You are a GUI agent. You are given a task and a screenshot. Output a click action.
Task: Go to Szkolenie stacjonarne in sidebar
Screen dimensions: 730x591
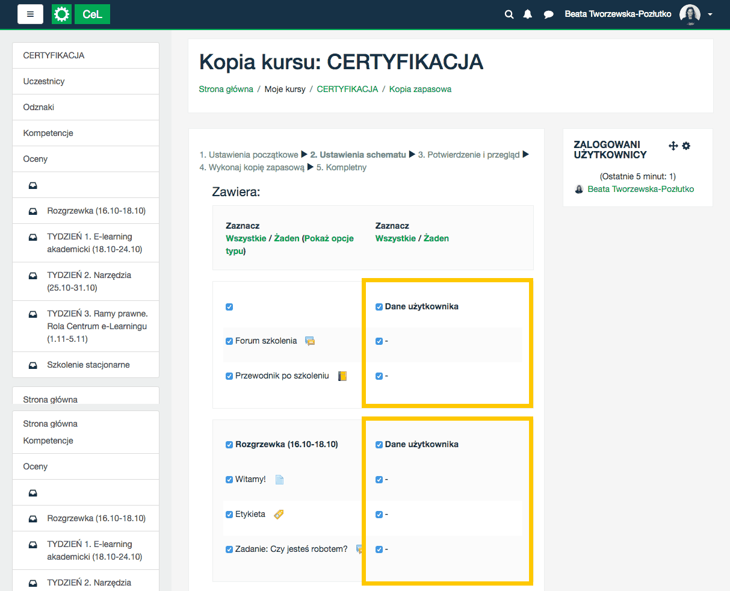[x=85, y=365]
